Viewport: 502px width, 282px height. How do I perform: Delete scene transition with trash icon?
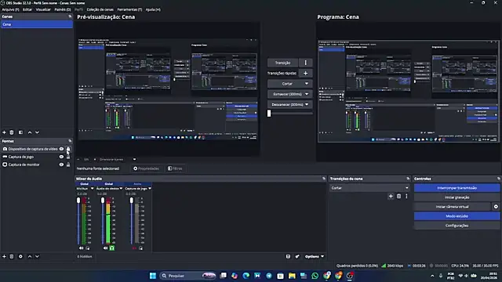point(398,197)
